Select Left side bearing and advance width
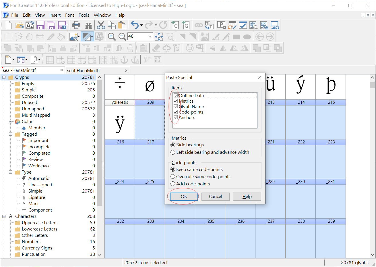376x267 pixels. point(173,152)
